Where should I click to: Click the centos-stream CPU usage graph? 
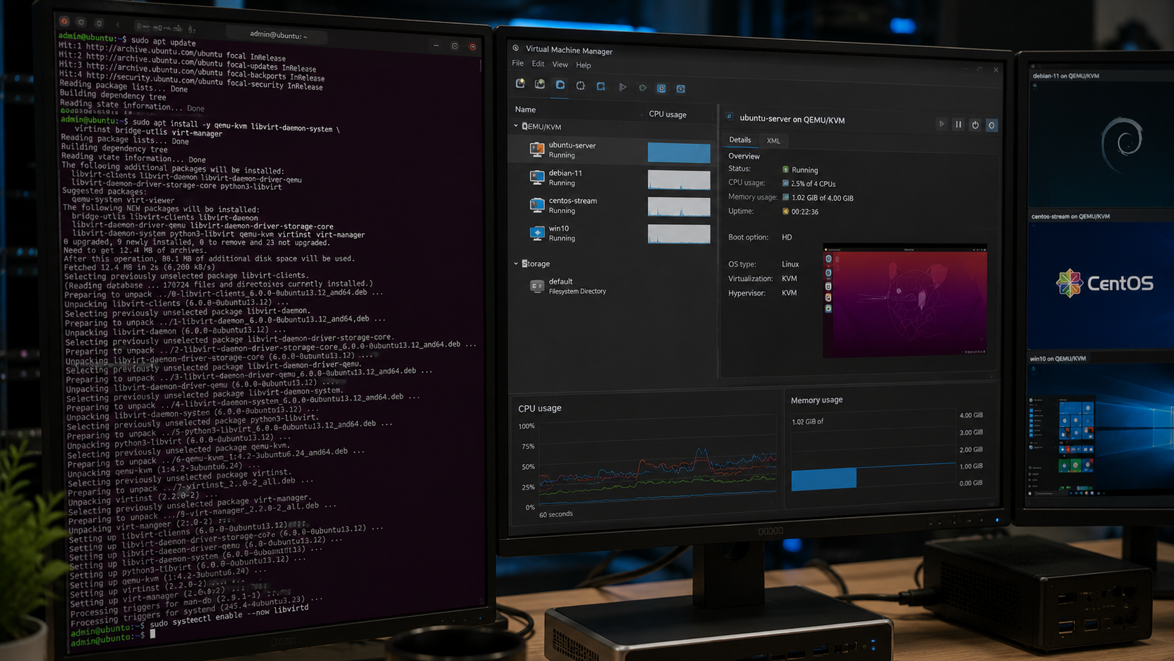tap(679, 207)
